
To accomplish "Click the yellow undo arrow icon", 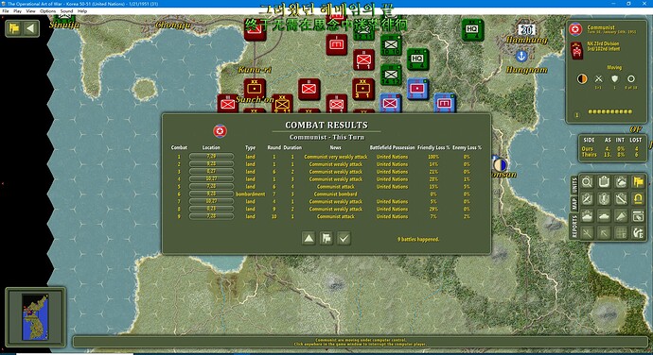I will (638, 199).
